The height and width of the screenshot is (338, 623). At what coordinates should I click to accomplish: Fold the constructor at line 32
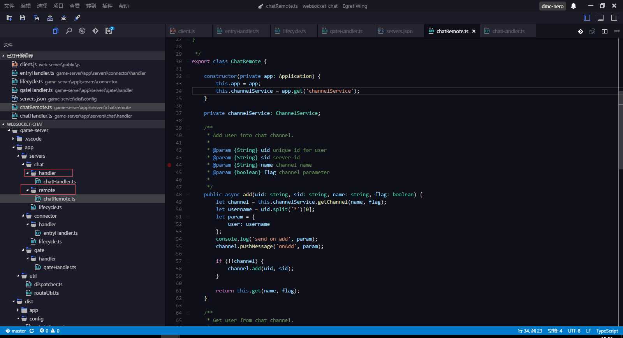tap(188, 76)
